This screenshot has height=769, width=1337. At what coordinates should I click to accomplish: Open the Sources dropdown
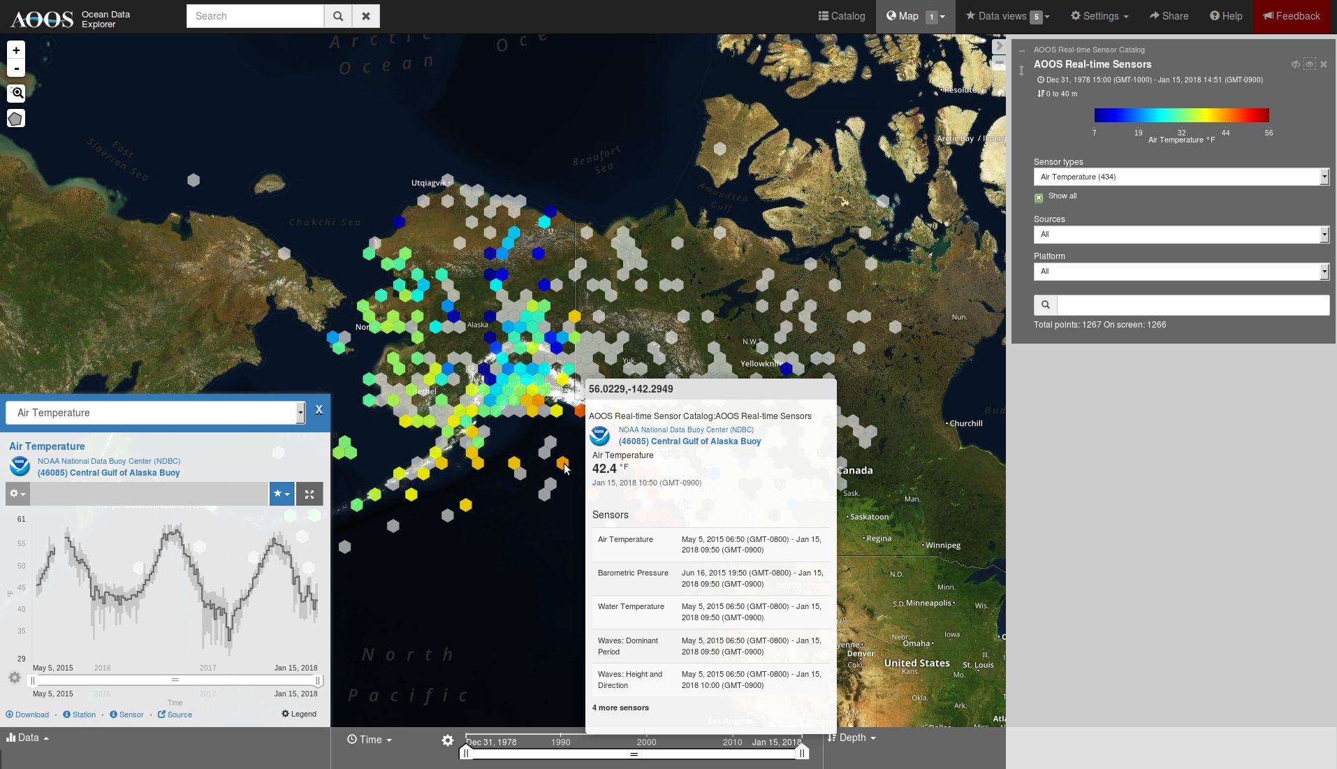(1181, 235)
